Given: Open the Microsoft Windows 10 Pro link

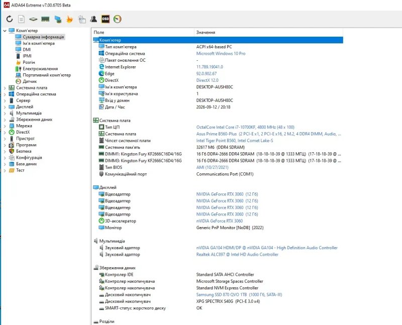Looking at the screenshot, I should click(221, 54).
